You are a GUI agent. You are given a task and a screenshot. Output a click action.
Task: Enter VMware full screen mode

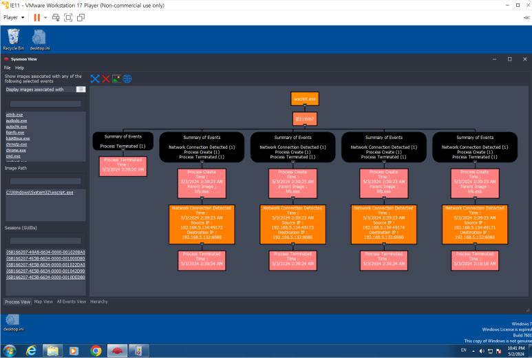(x=68, y=17)
